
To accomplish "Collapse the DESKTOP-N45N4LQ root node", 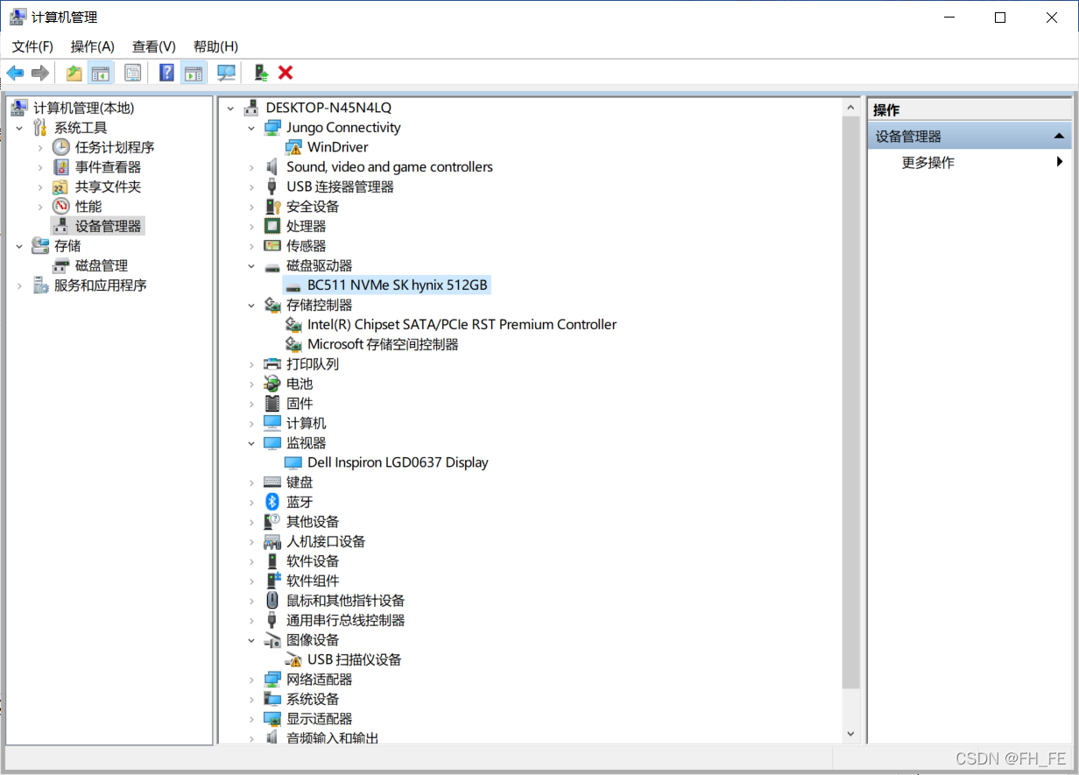I will 230,108.
